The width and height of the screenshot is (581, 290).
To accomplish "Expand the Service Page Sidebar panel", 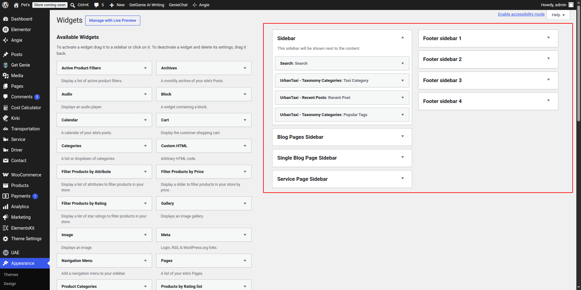I will (402, 178).
